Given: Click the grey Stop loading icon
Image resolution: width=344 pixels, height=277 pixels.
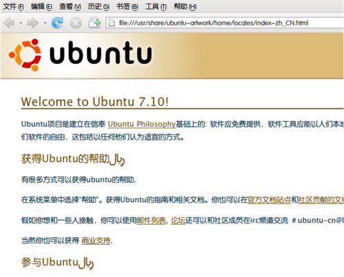Looking at the screenshot, I should point(76,23).
